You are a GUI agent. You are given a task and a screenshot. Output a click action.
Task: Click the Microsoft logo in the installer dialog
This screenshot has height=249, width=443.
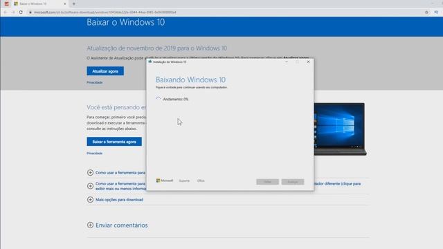click(165, 181)
